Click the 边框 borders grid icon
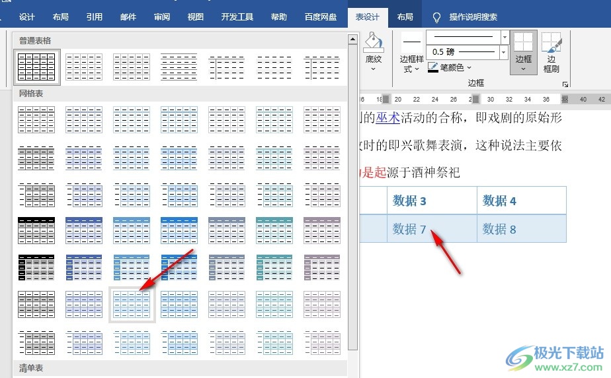 [523, 42]
